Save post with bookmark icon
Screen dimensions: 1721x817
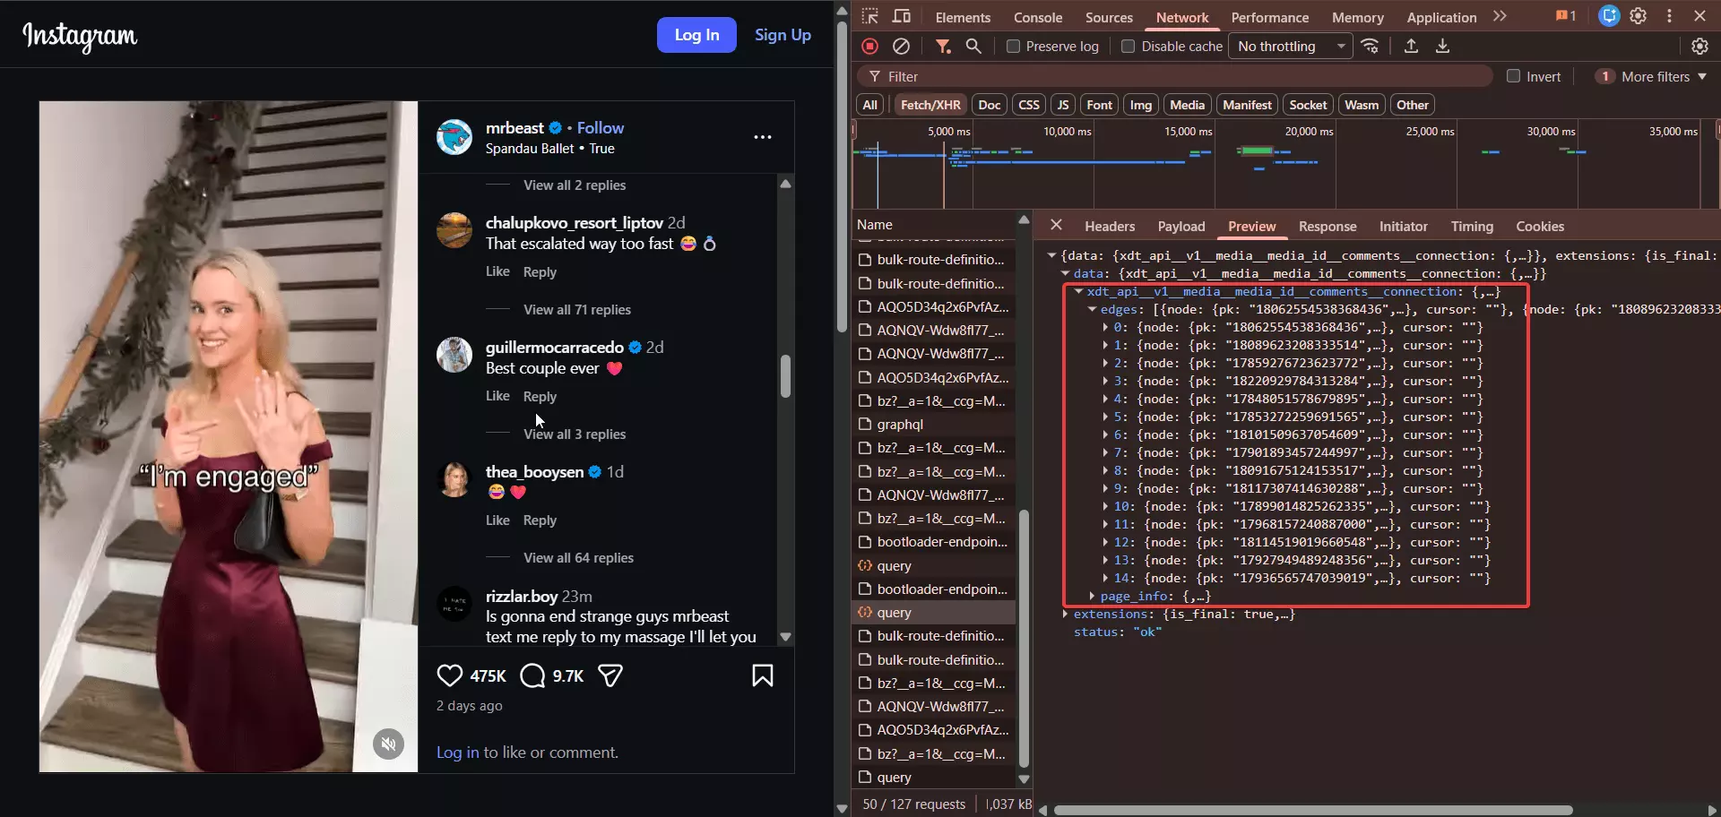coord(762,675)
